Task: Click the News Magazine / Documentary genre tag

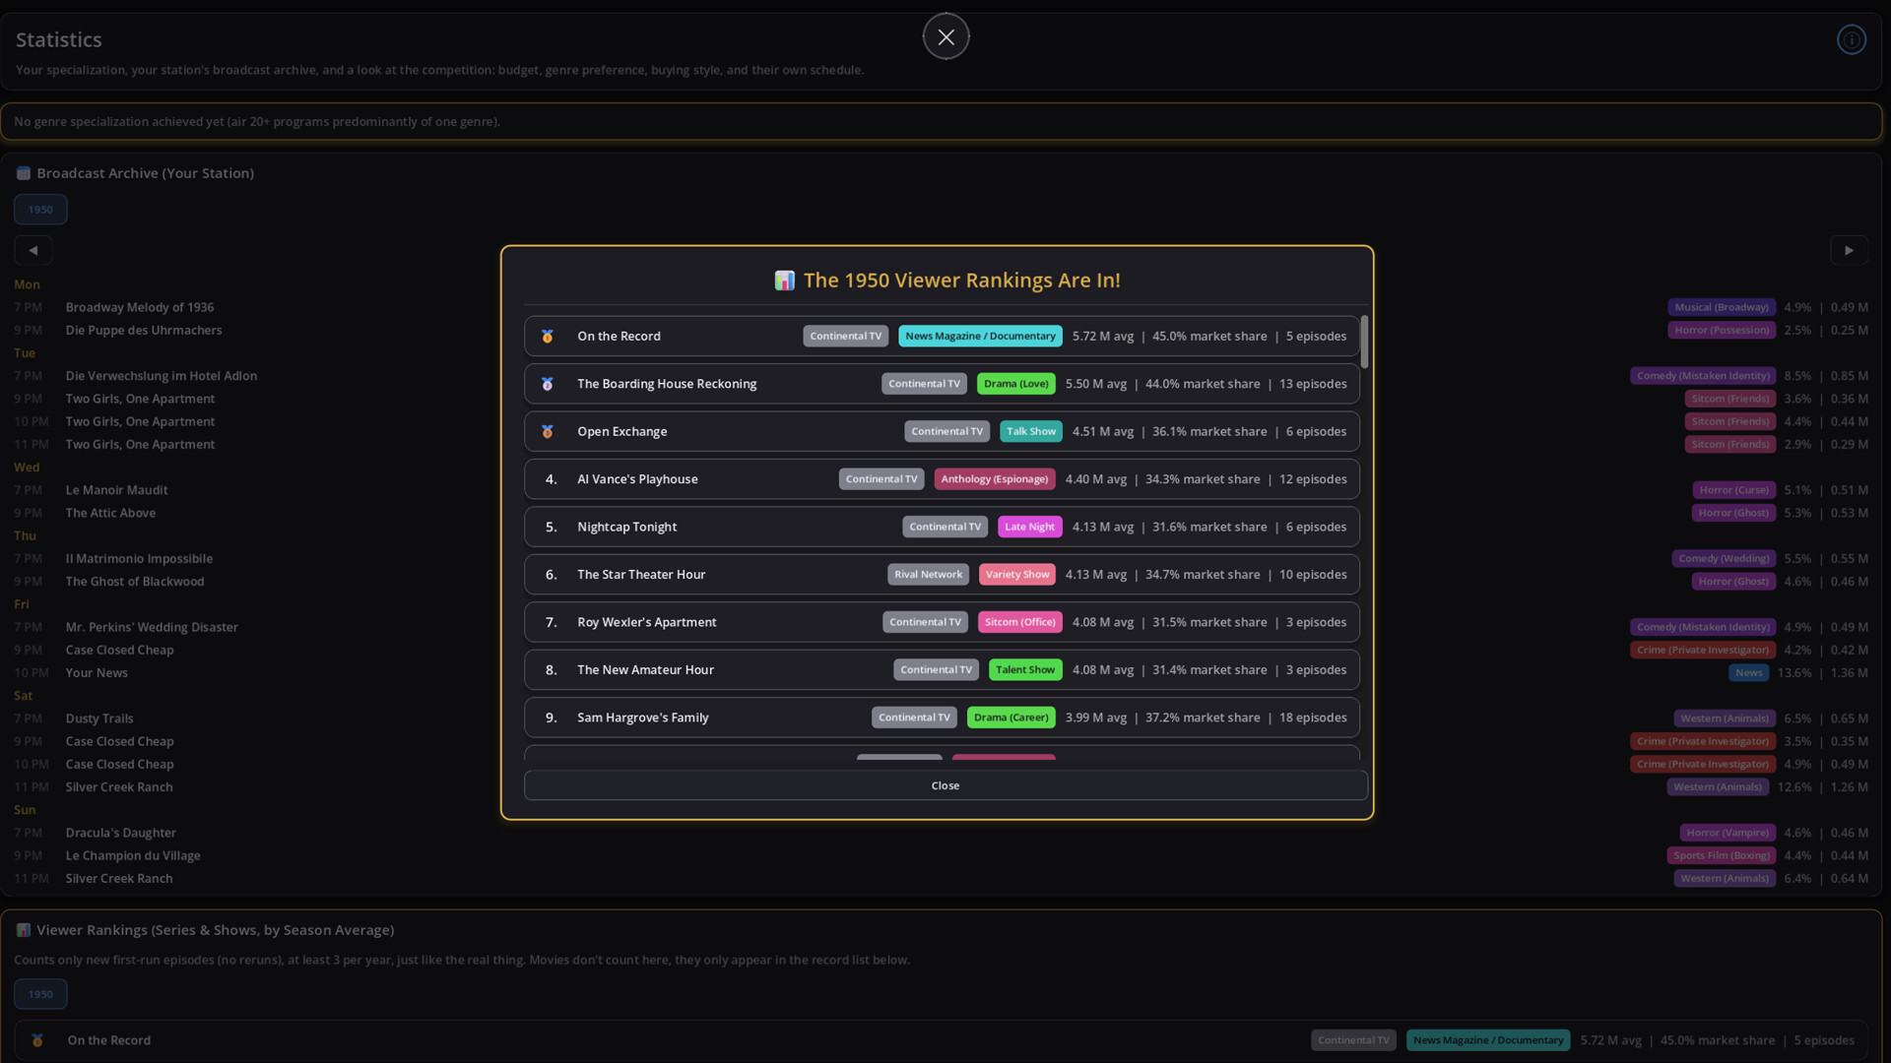Action: (x=980, y=337)
